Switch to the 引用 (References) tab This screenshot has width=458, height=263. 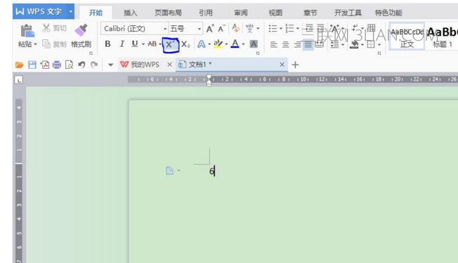tap(206, 13)
